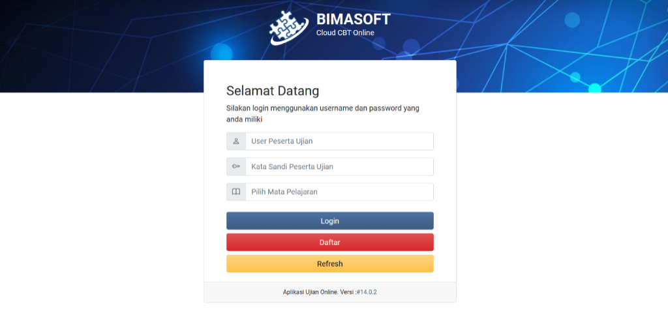Click the user silhouette icon beside username field
668x326 pixels.
pyautogui.click(x=236, y=141)
